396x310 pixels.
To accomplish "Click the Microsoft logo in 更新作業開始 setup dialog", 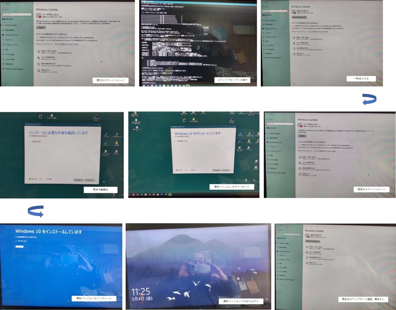I will pyautogui.click(x=33, y=179).
